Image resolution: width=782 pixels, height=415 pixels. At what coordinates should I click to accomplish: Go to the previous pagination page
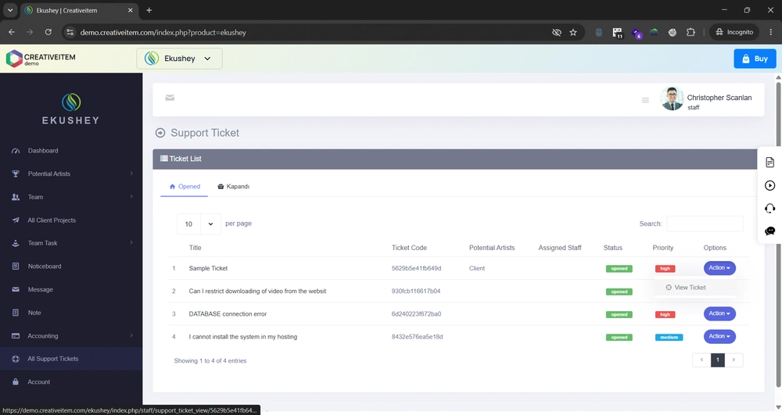[x=701, y=360]
